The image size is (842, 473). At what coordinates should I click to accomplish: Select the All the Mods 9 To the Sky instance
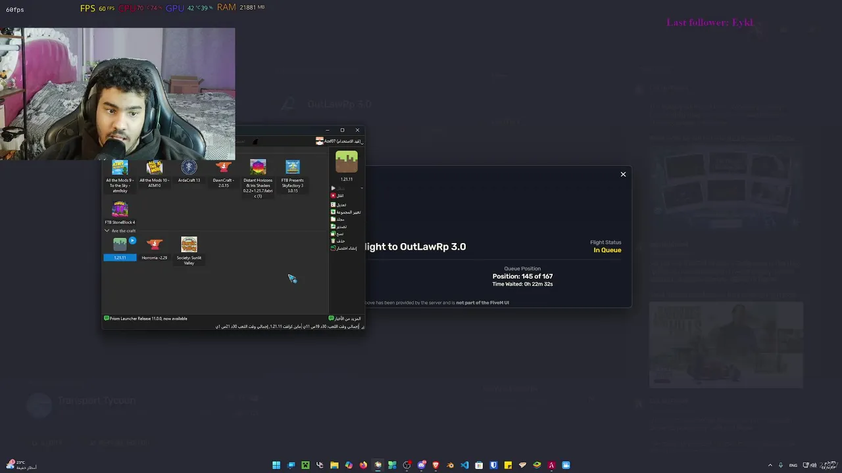120,176
